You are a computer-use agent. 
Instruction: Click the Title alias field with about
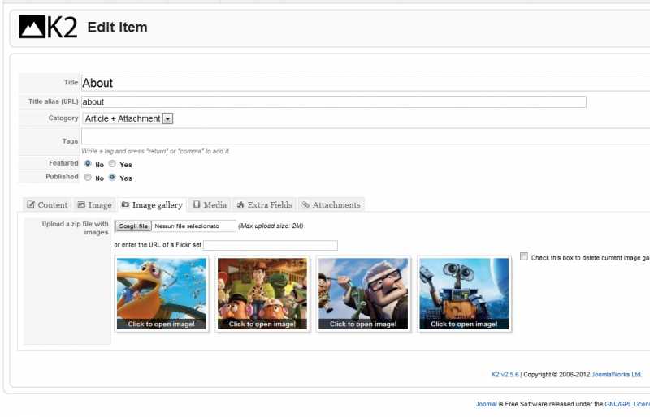334,102
